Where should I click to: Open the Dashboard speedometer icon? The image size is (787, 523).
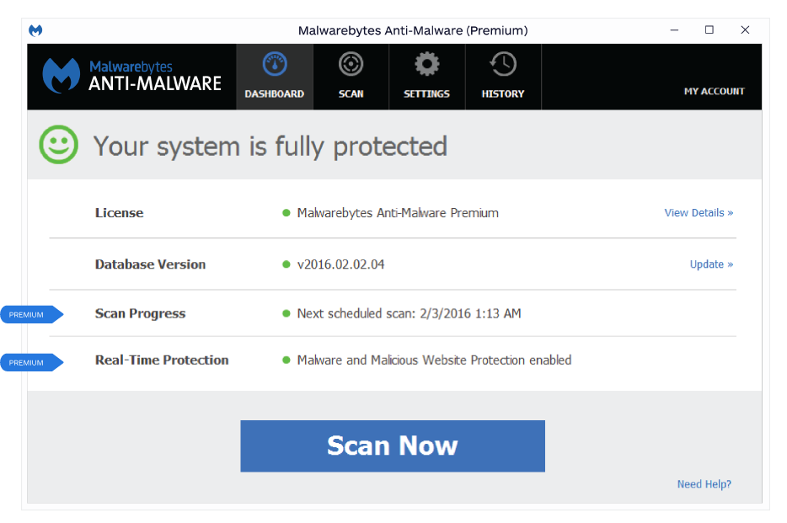point(274,64)
